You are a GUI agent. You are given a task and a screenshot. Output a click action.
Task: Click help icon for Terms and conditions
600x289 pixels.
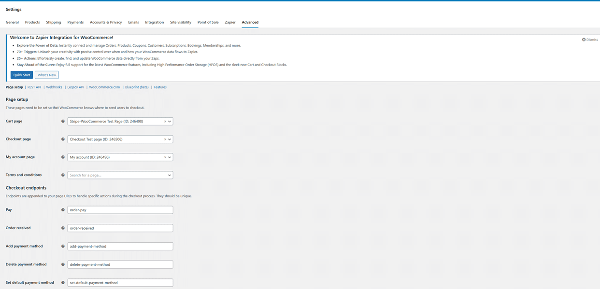[63, 175]
